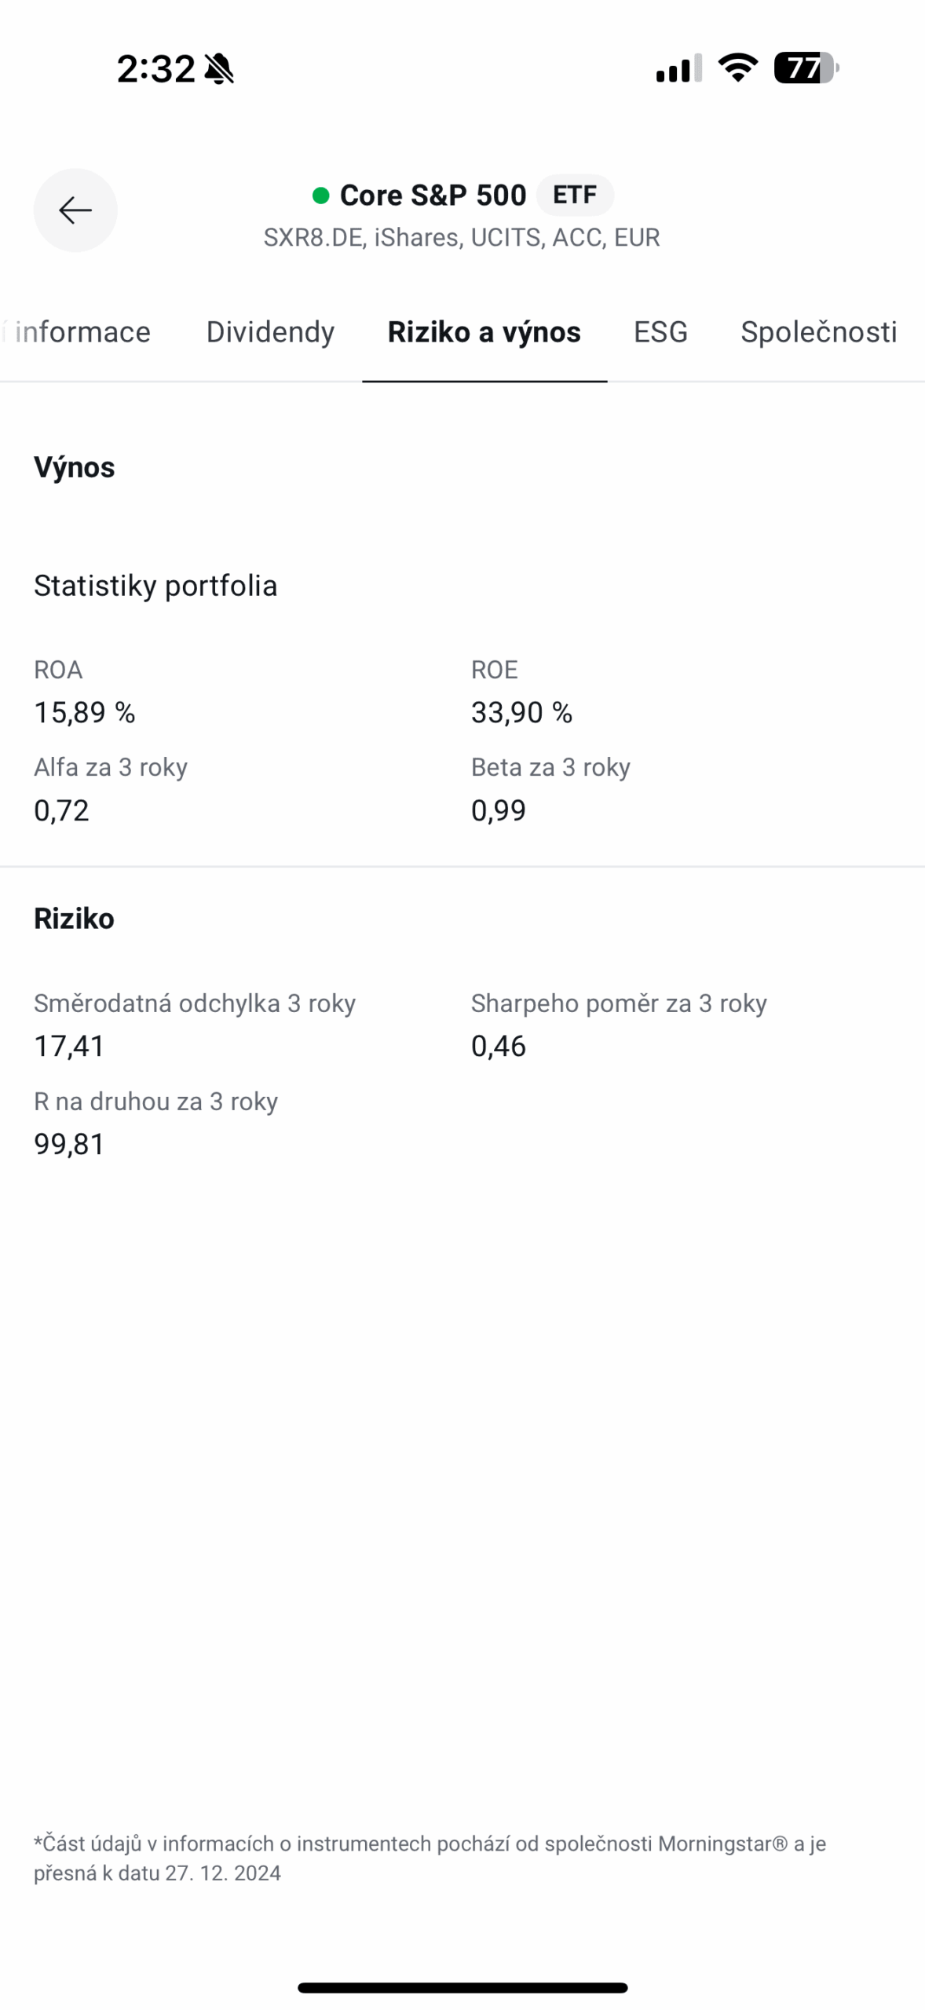
Task: Tap the ROA value 15,89 %
Action: (x=85, y=713)
